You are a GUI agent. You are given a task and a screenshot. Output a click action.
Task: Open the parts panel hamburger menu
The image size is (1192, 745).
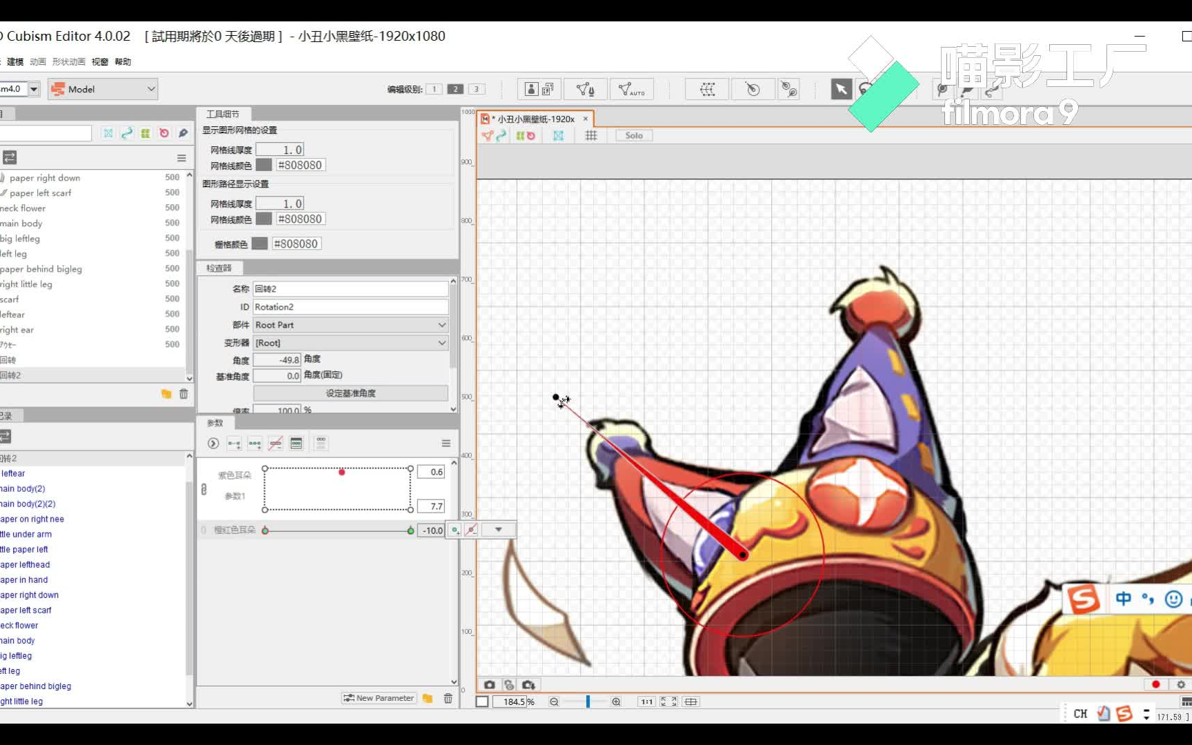coord(181,158)
